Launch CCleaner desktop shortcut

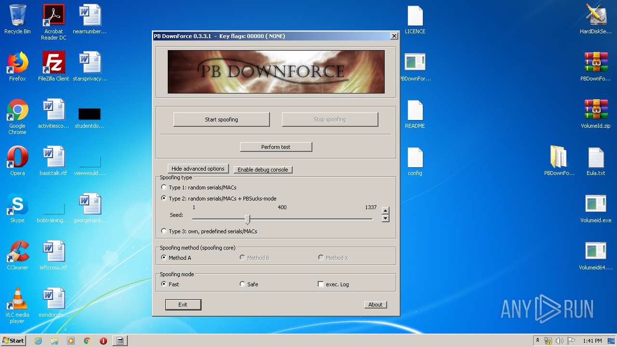(x=17, y=255)
